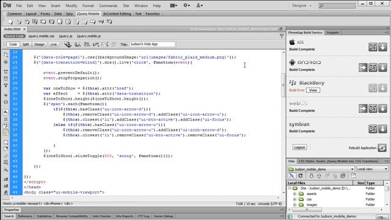
Task: Synchronize site files in Files panel
Action: (343, 176)
